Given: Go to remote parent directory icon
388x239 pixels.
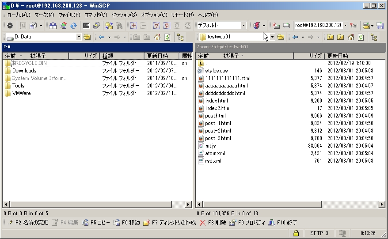Looking at the screenshot, I should [x=330, y=37].
